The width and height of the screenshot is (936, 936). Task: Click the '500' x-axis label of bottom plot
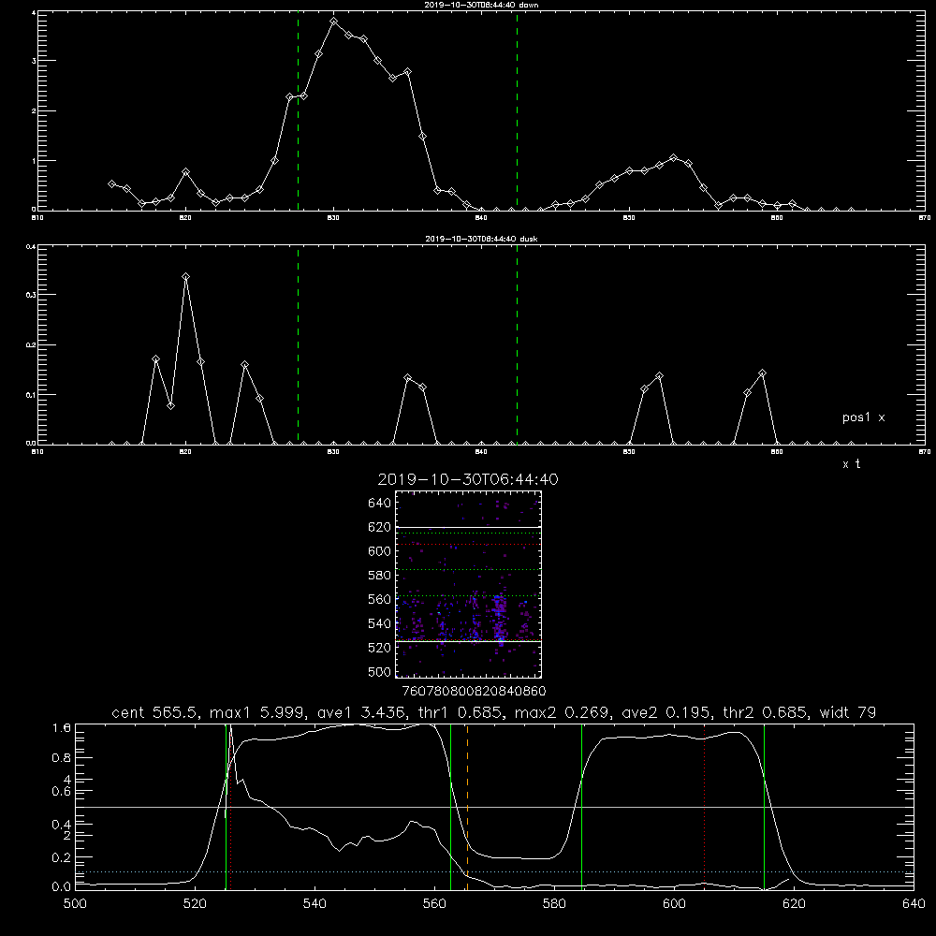coord(75,904)
